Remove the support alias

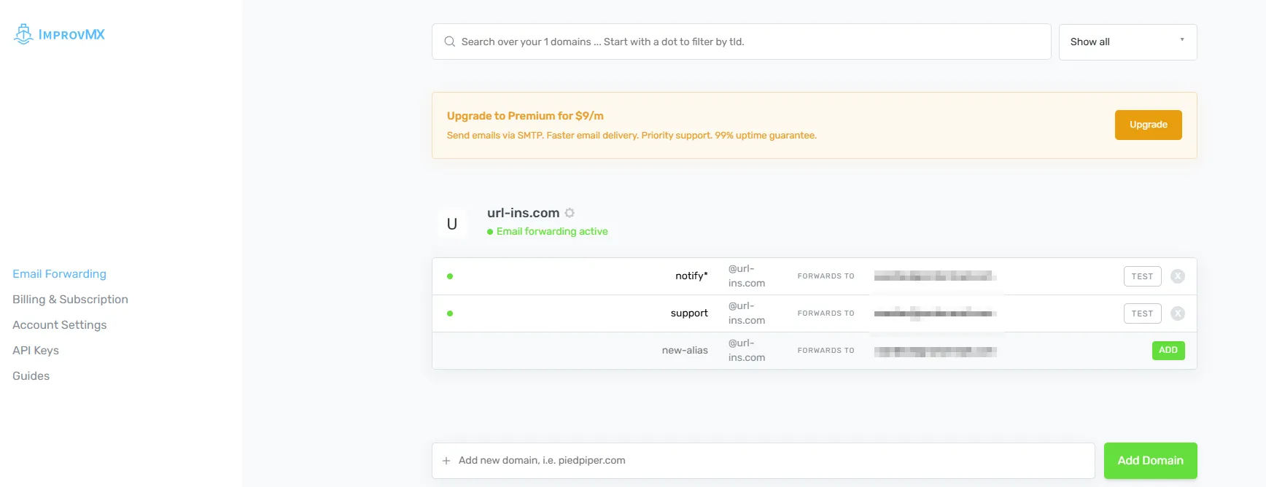tap(1177, 313)
